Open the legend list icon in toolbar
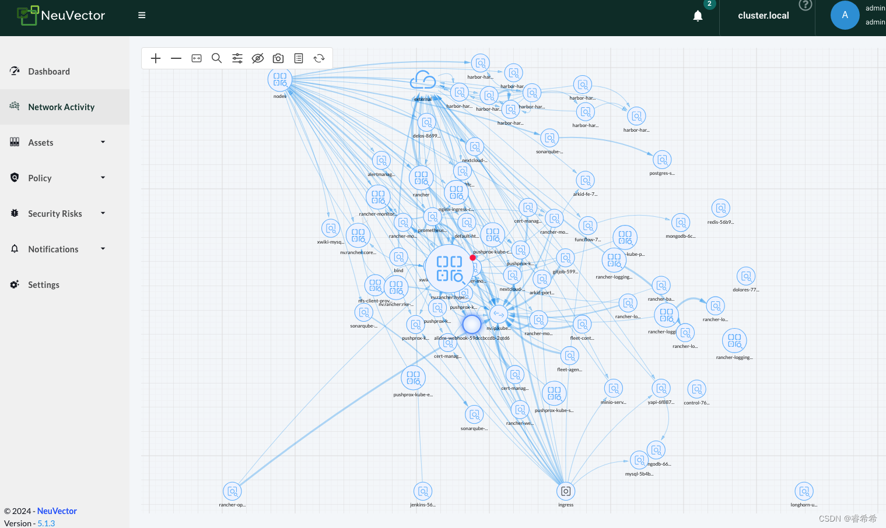 299,58
